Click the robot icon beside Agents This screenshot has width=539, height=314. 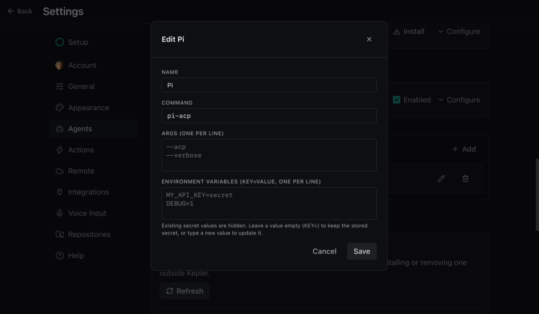(59, 129)
